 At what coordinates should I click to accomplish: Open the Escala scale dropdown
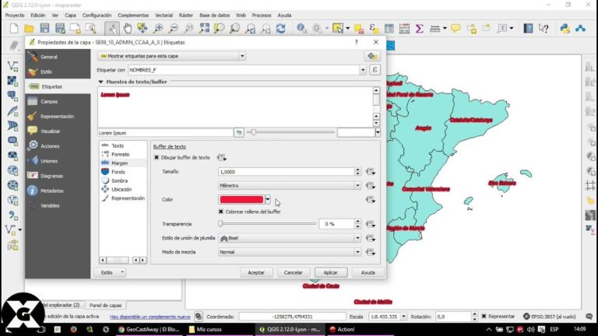pos(403,317)
